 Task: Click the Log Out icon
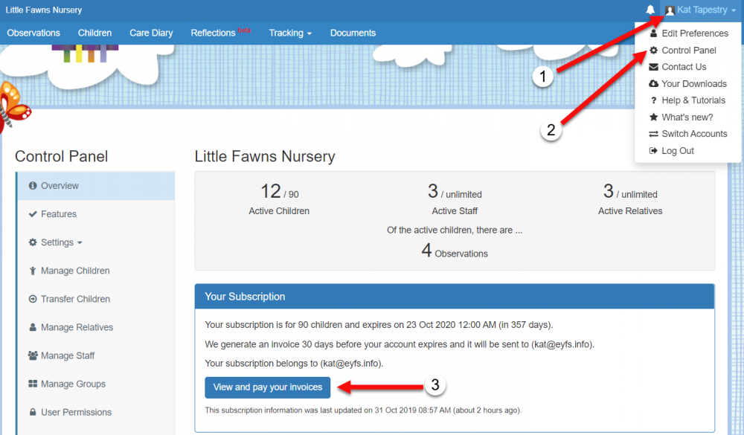[654, 151]
